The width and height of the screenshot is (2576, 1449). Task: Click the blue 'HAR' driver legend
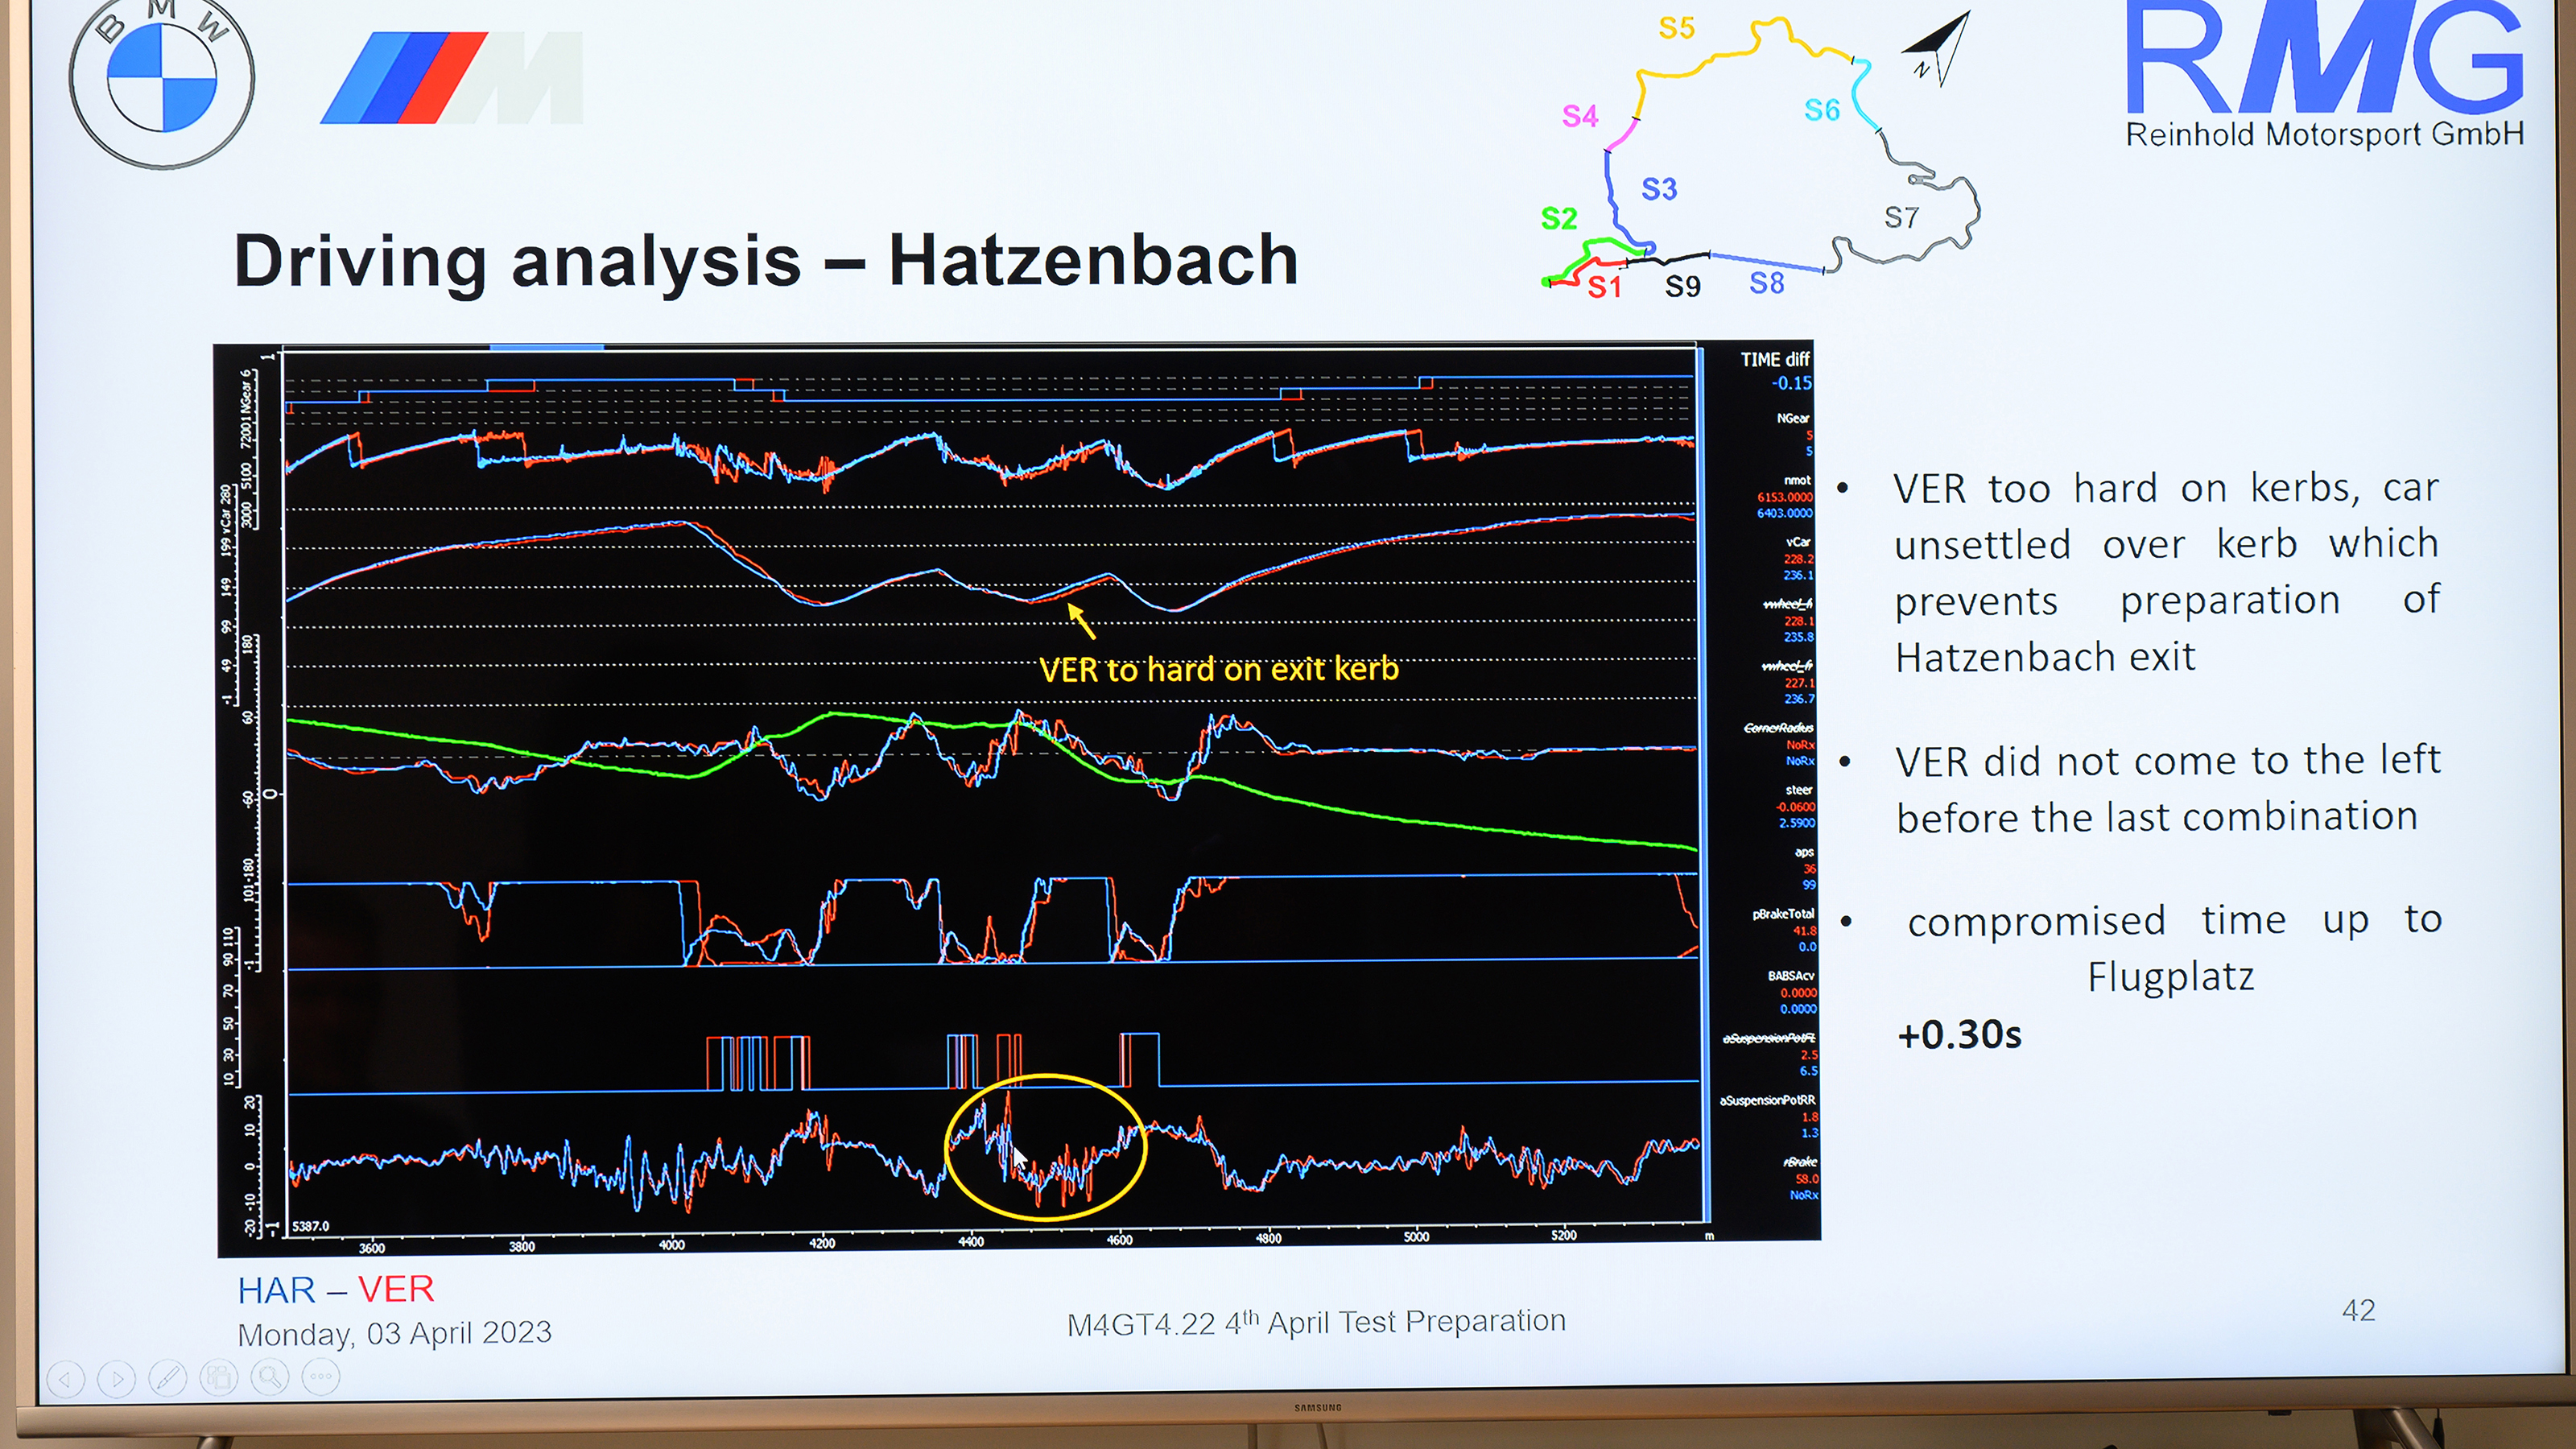[276, 1291]
